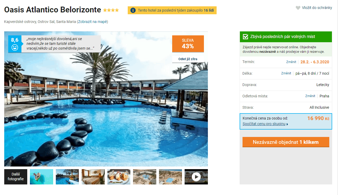Expand the Spočítat cenu pro skupinu arrow
Viewport: 338px width, 195px height.
(287, 124)
